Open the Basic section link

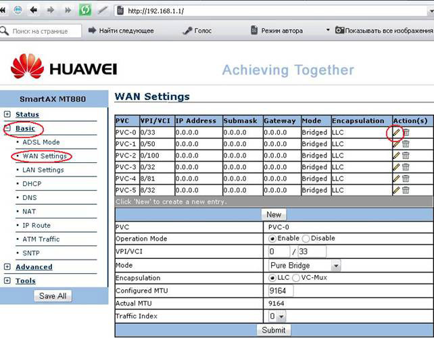25,128
